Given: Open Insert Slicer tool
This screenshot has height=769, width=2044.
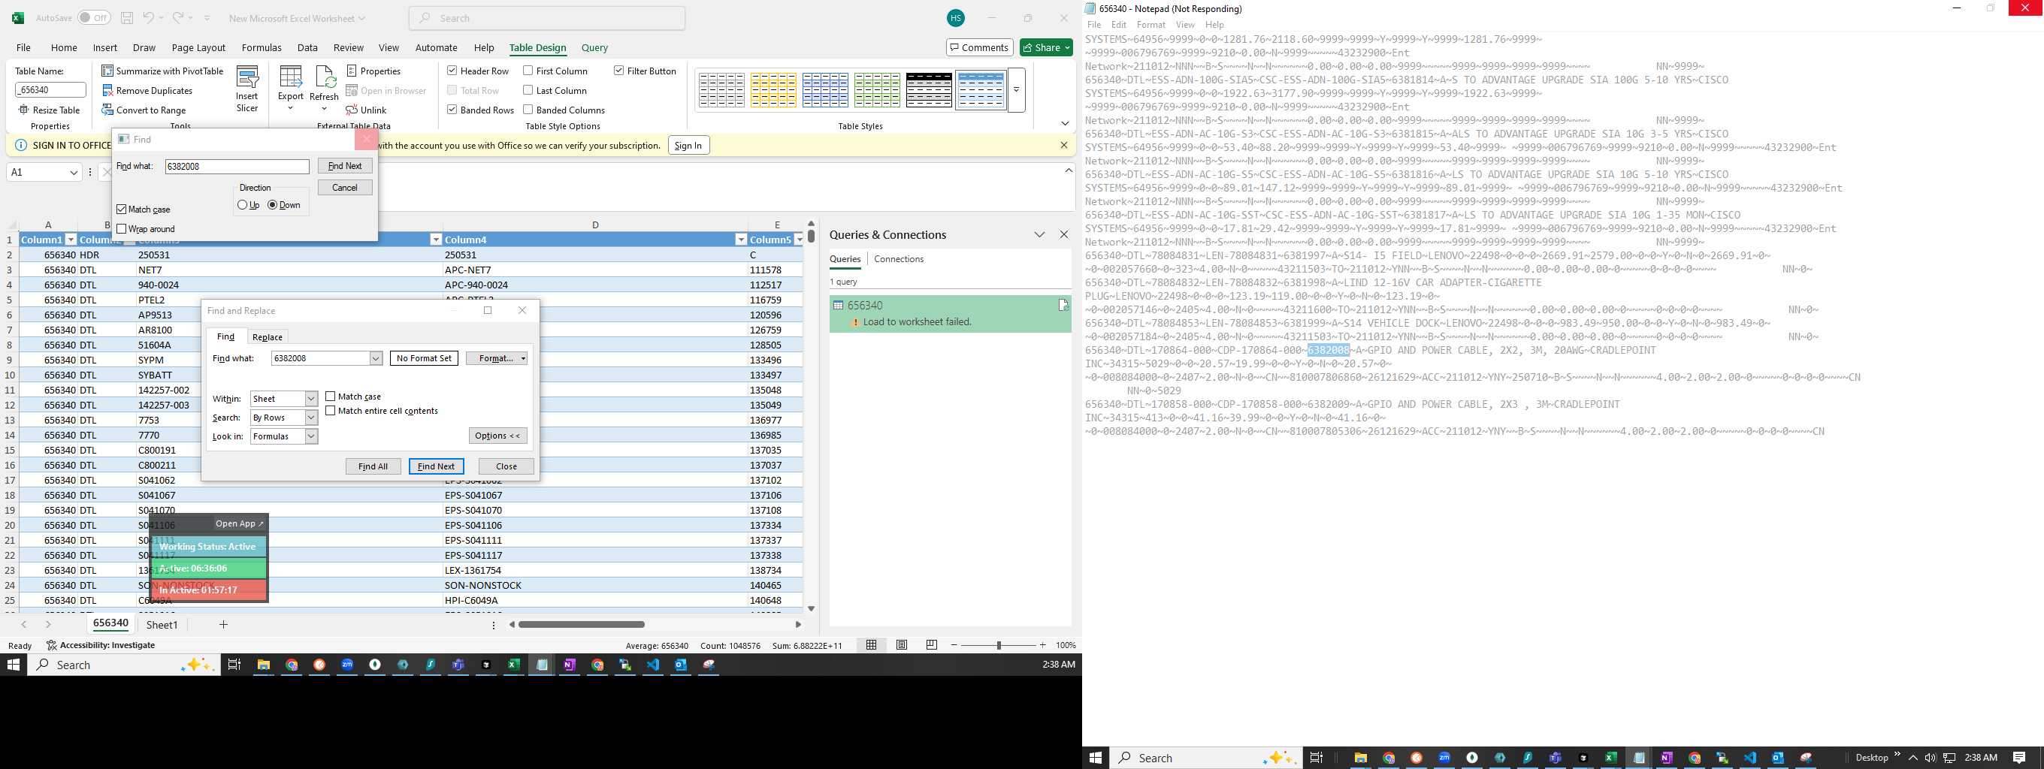Looking at the screenshot, I should pos(247,89).
